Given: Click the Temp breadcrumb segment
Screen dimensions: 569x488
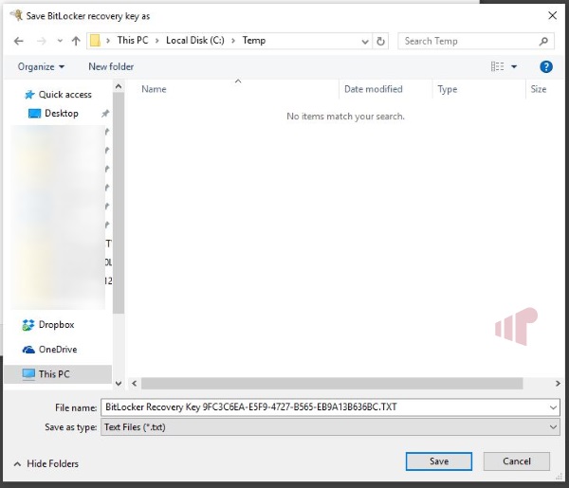Looking at the screenshot, I should pyautogui.click(x=253, y=40).
